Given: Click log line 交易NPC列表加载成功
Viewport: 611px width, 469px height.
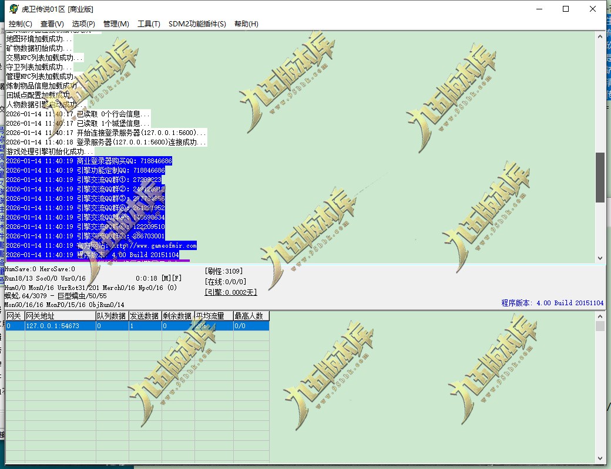Looking at the screenshot, I should 45,58.
